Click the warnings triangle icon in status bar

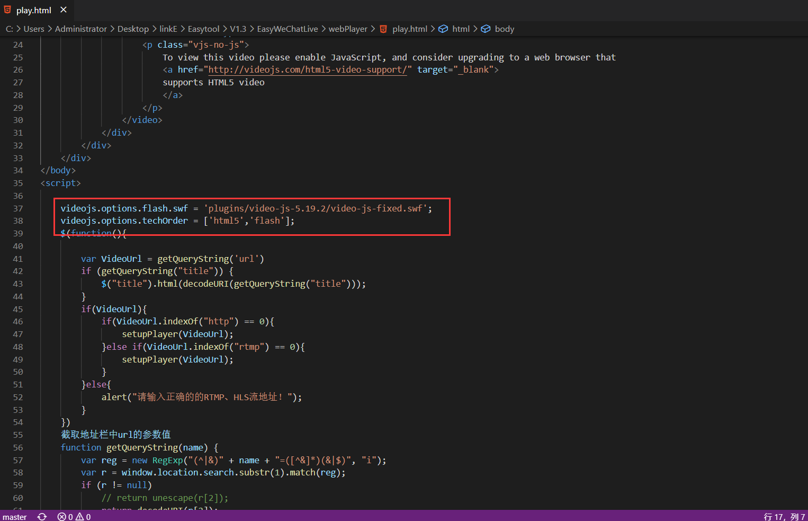(79, 517)
